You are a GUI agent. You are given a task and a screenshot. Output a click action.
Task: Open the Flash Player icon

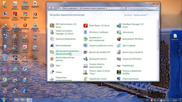click(x=86, y=25)
